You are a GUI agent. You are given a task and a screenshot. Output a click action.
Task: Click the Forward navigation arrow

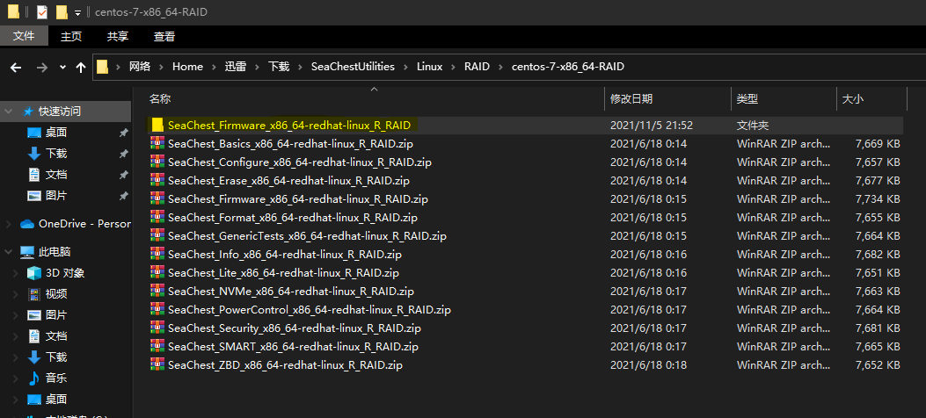coord(42,68)
